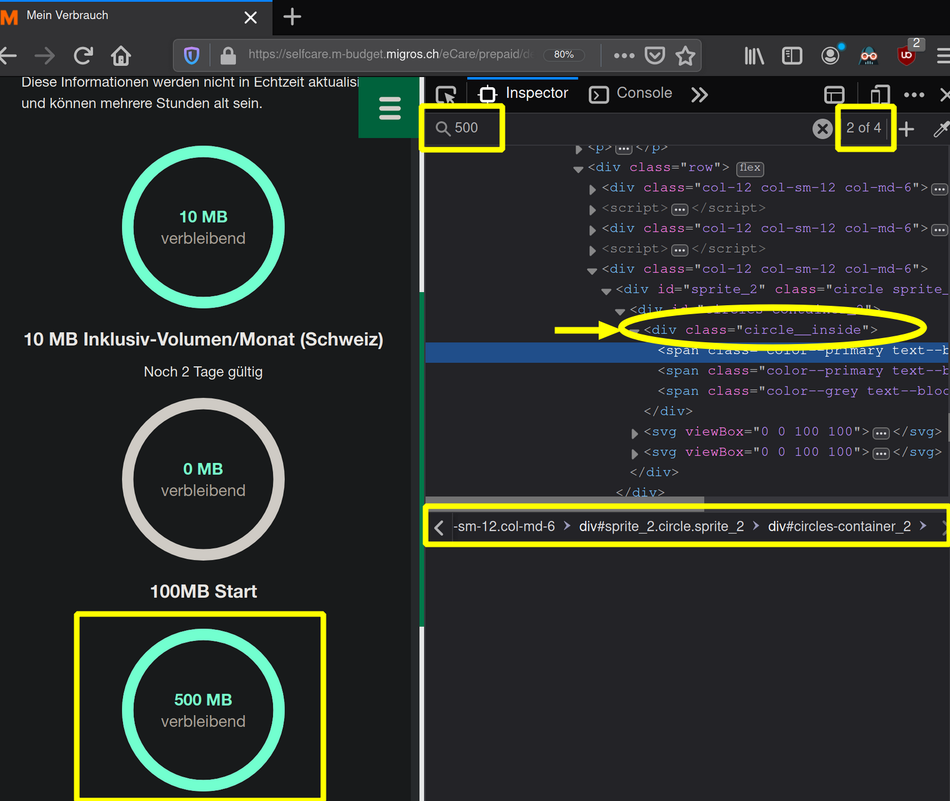Image resolution: width=950 pixels, height=801 pixels.
Task: Select -sm-12.col-md-6 breadcrumb
Action: coord(504,526)
